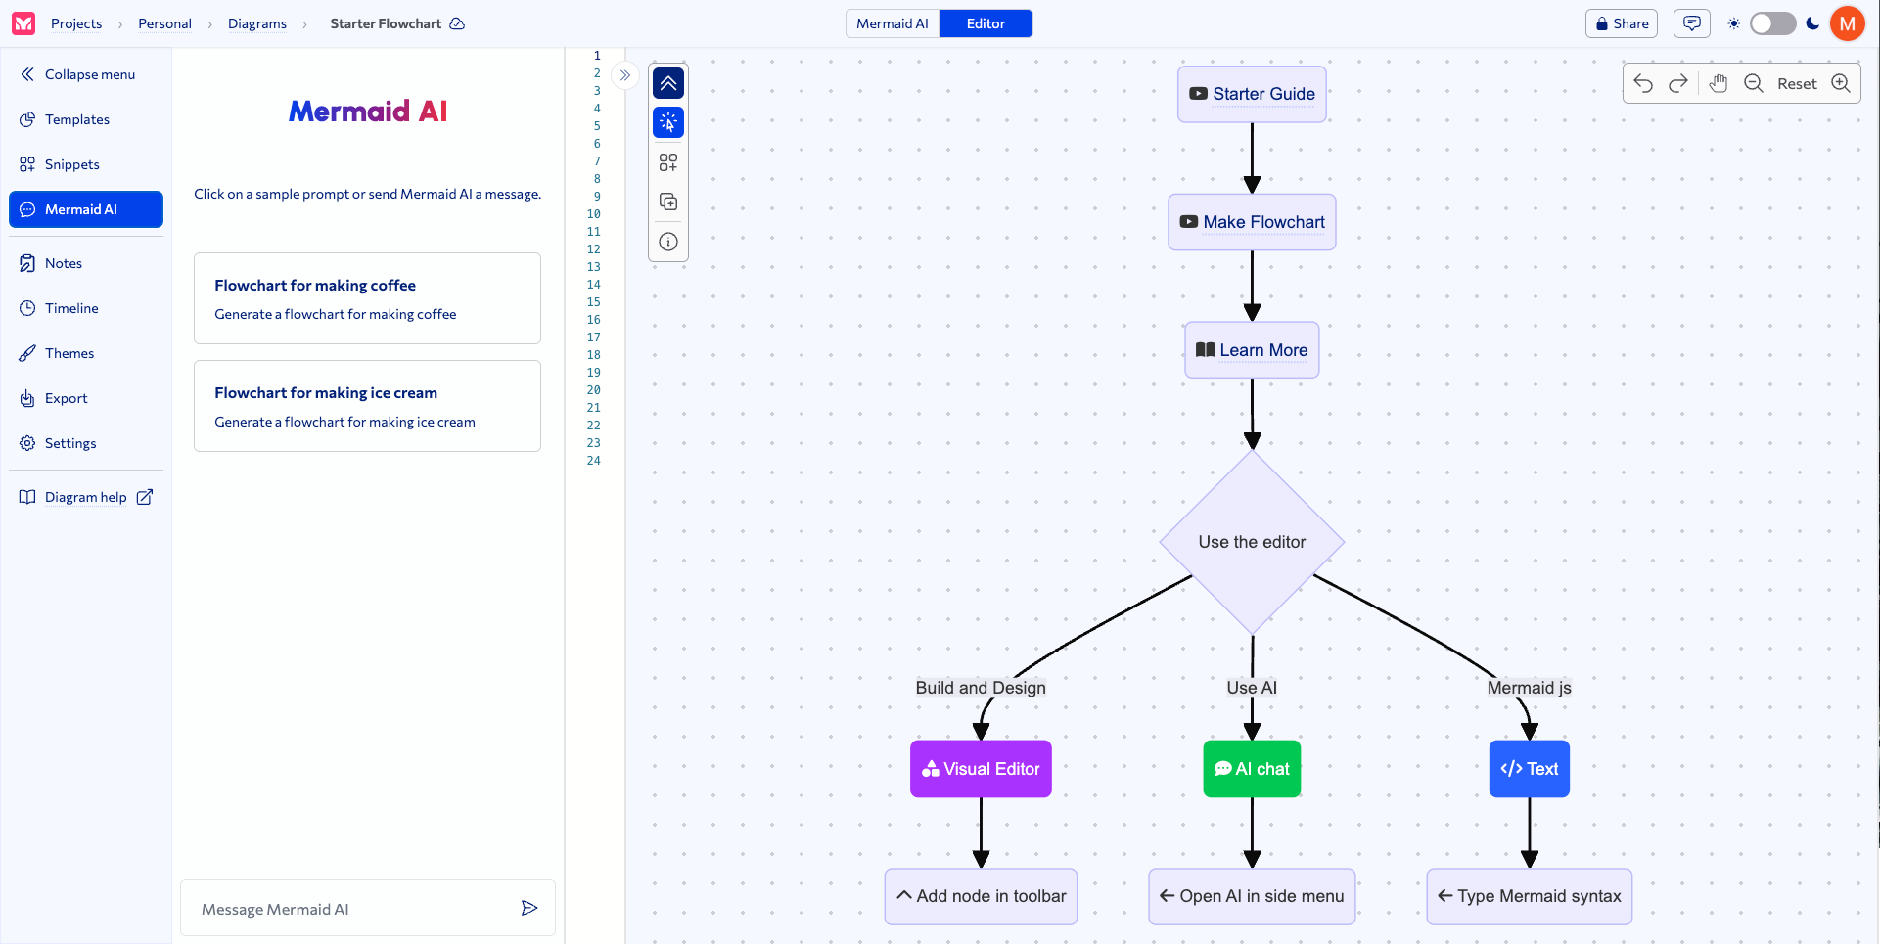Select the green AI chat node

(x=1252, y=769)
